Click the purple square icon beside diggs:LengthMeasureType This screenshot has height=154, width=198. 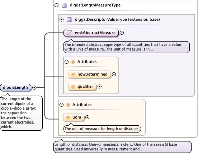[x=64, y=5]
